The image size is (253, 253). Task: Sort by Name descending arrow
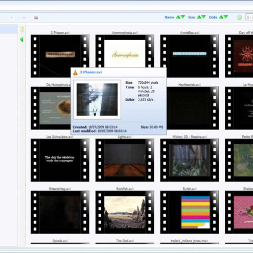[183, 17]
